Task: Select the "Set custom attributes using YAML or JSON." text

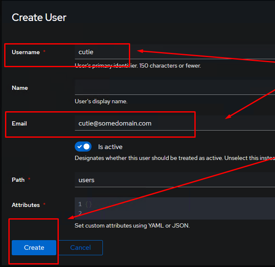Action: pos(132,225)
